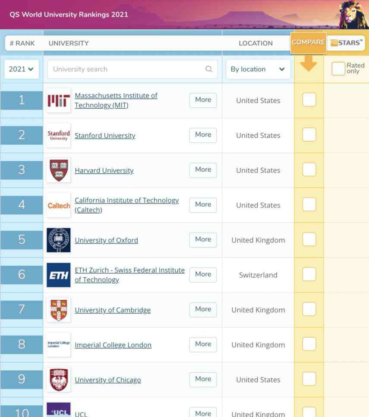Click More button for Stanford University
This screenshot has height=417, width=369.
pos(203,135)
